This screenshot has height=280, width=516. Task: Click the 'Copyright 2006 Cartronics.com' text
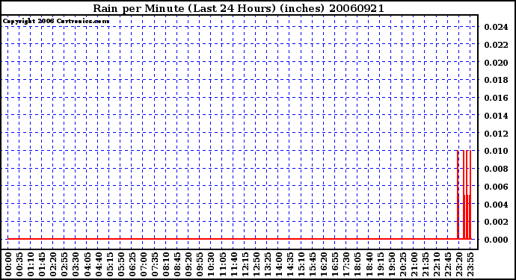click(56, 21)
